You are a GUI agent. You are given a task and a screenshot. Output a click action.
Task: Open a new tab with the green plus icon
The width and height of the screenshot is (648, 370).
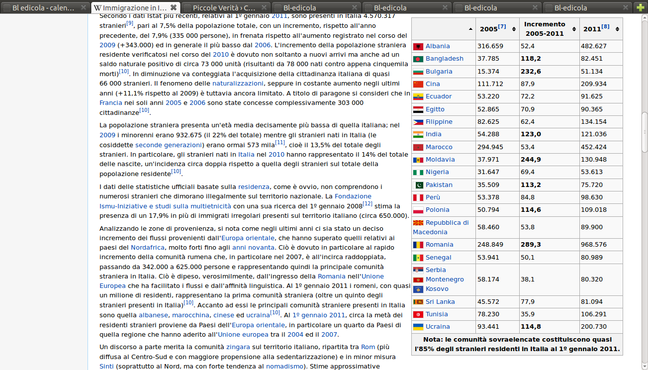tap(640, 7)
